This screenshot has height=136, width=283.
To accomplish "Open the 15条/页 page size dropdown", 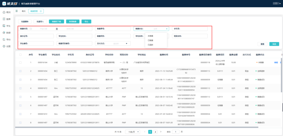I will [133, 132].
